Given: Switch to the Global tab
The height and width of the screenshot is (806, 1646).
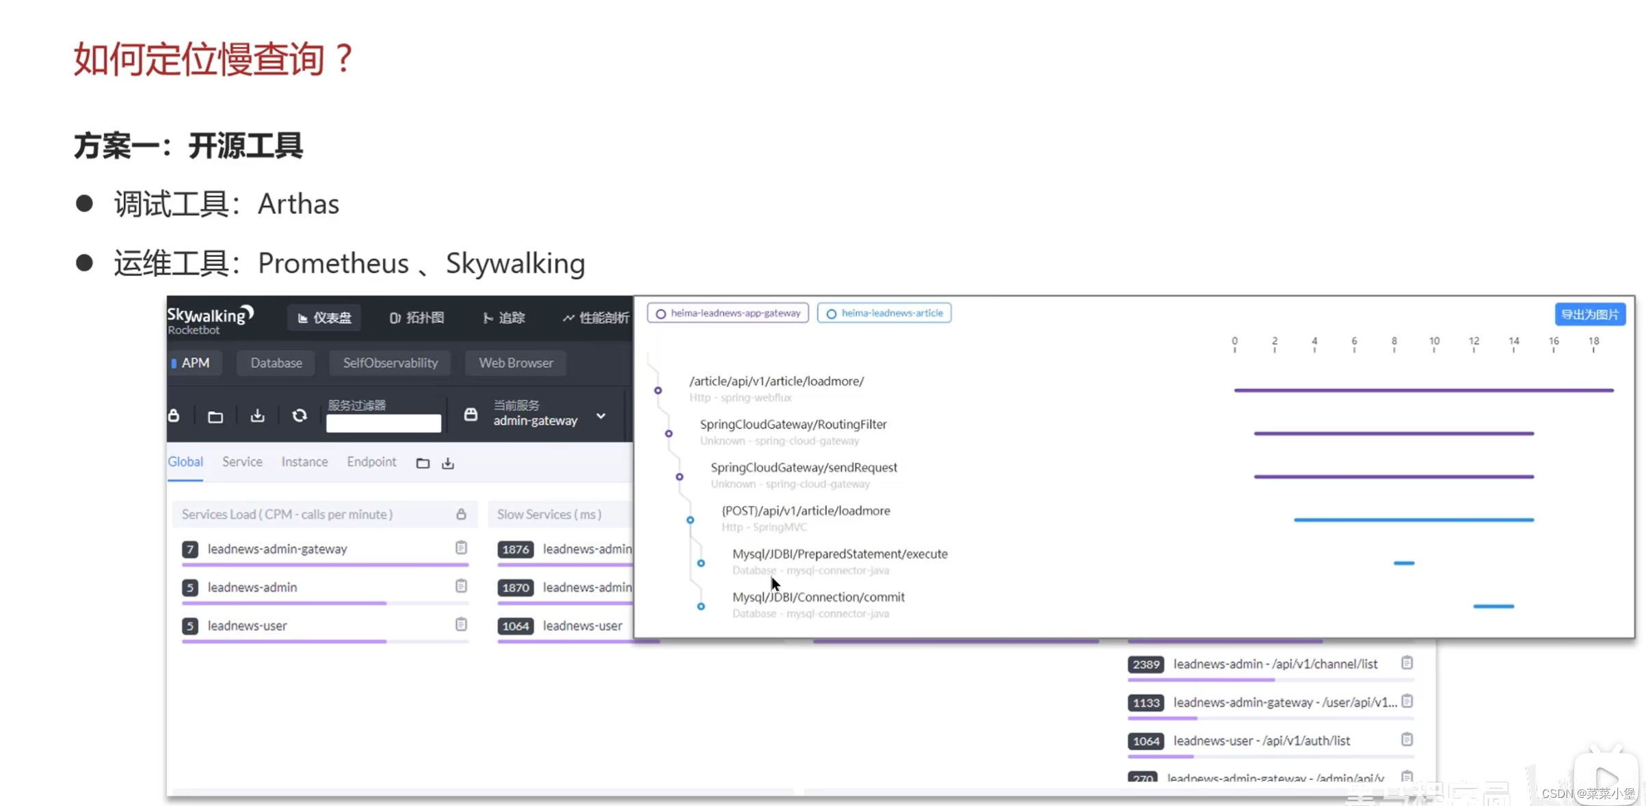Looking at the screenshot, I should click(185, 462).
